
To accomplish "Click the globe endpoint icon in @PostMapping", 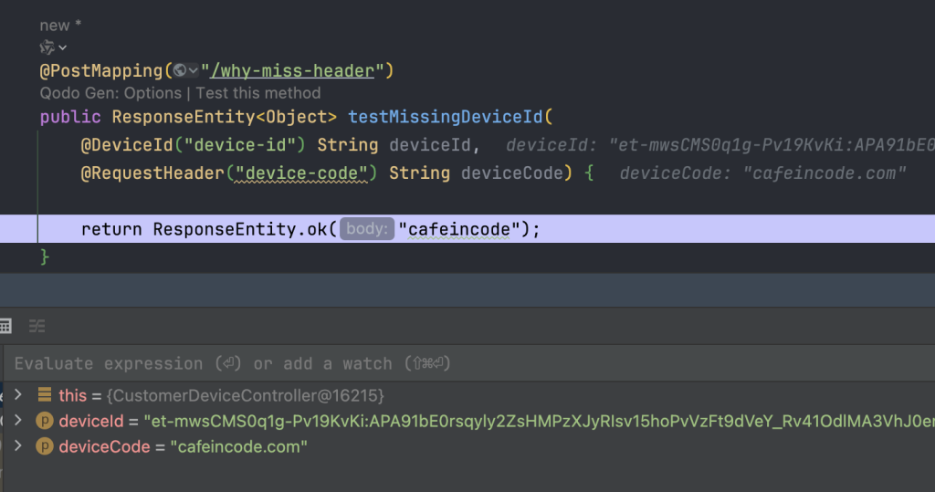I will pos(180,70).
